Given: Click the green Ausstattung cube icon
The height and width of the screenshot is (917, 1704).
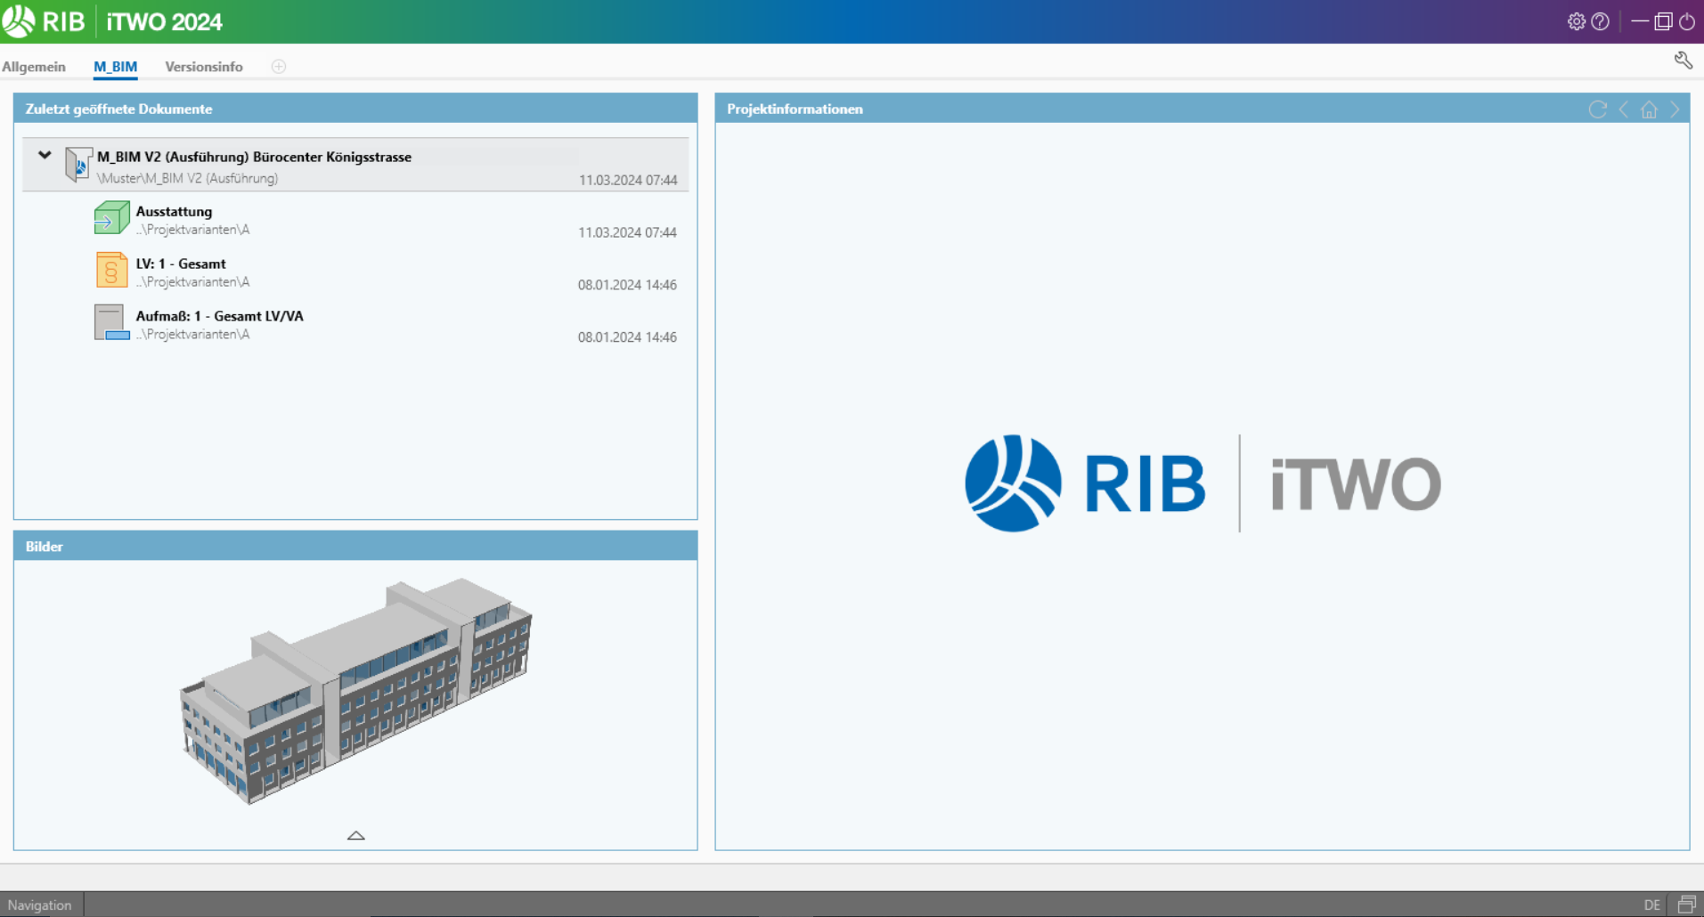Looking at the screenshot, I should tap(112, 218).
